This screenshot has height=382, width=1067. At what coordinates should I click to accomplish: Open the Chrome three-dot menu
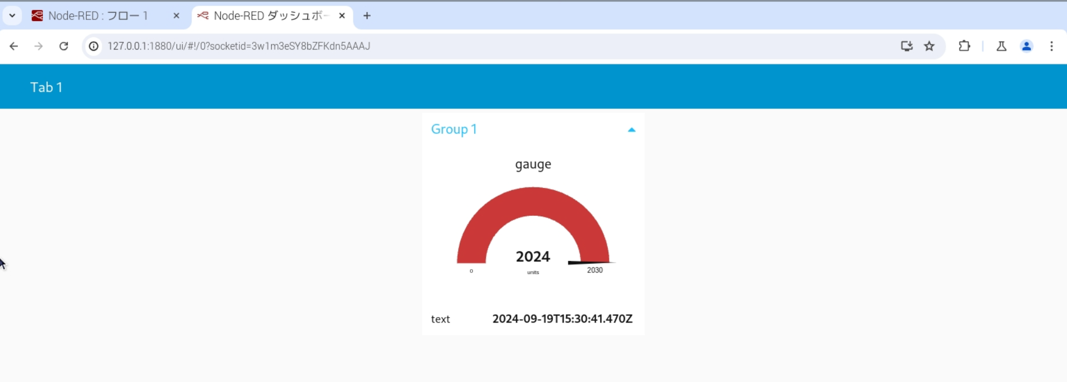coord(1051,46)
